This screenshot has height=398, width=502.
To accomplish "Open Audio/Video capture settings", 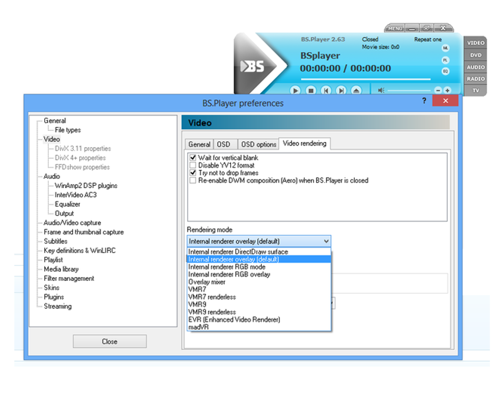I will coord(72,223).
